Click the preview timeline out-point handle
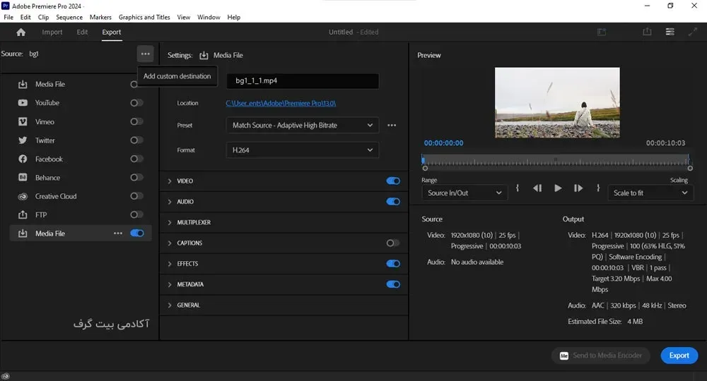The height and width of the screenshot is (381, 707). (x=690, y=168)
